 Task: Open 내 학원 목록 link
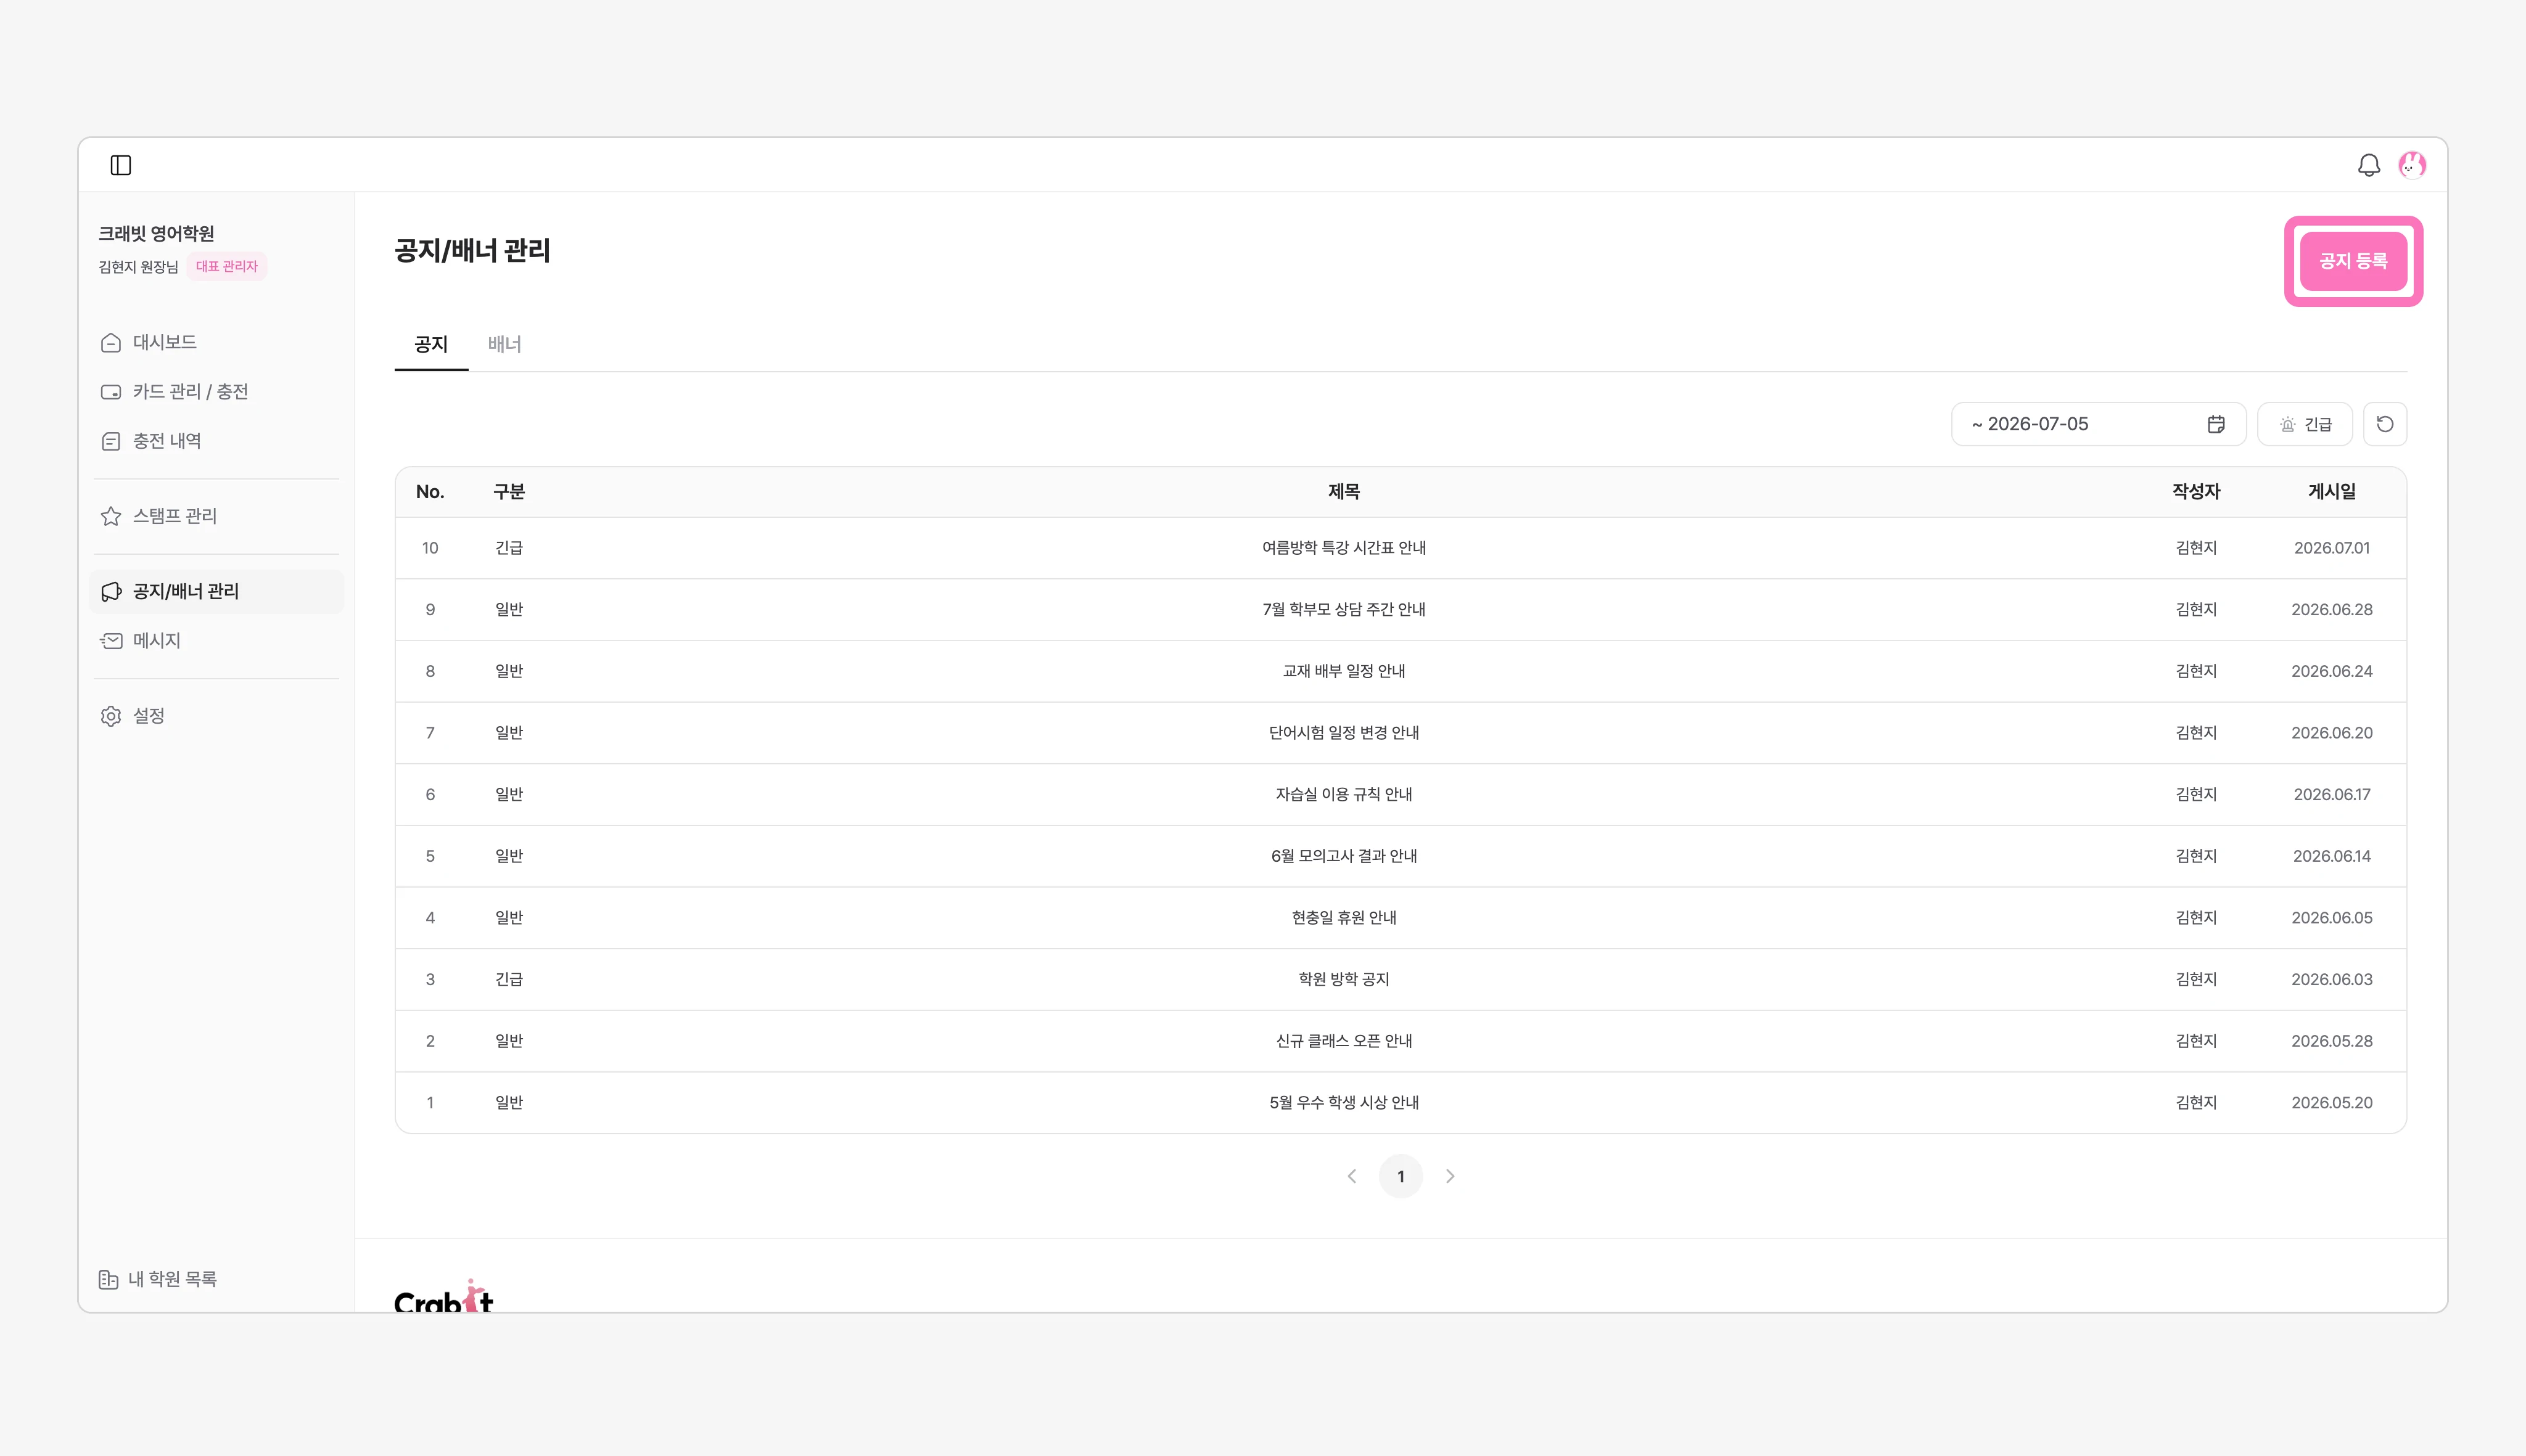(x=158, y=1279)
